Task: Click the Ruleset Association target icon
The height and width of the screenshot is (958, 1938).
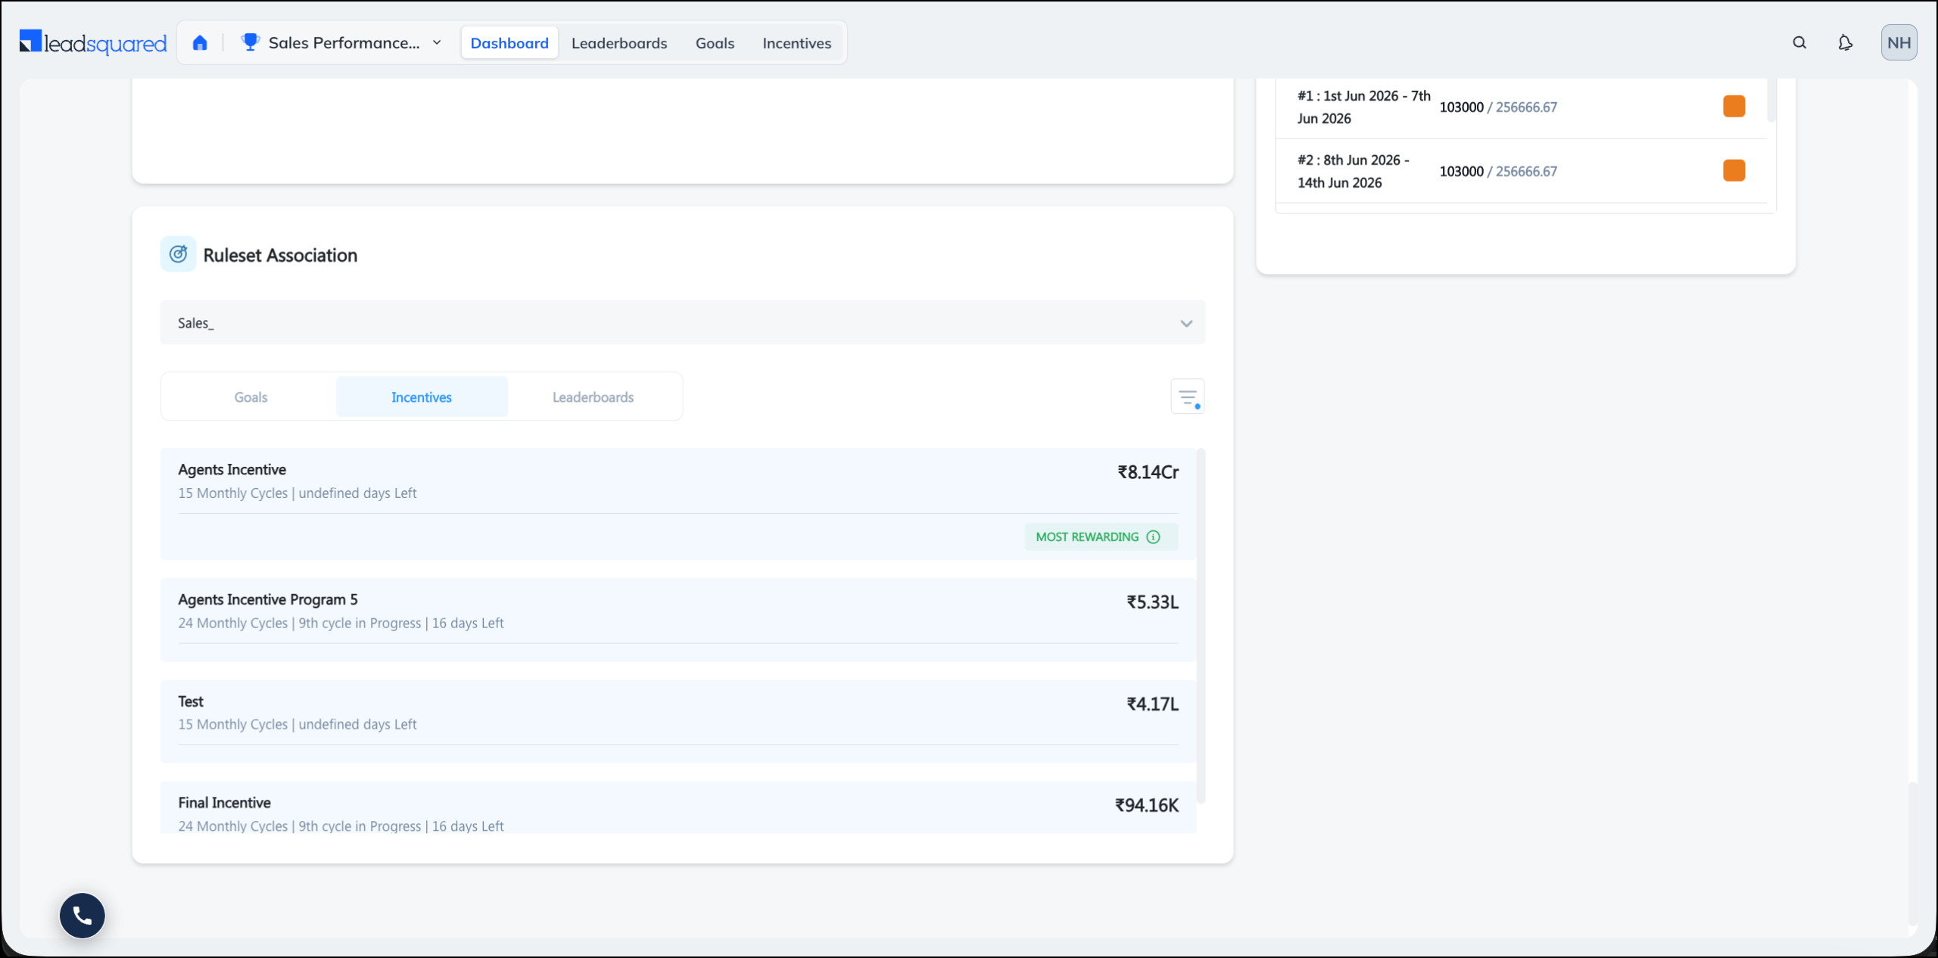Action: pyautogui.click(x=179, y=254)
